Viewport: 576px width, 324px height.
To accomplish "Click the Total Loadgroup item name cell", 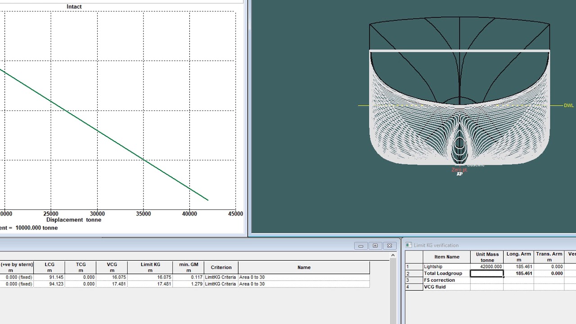I will coord(447,274).
